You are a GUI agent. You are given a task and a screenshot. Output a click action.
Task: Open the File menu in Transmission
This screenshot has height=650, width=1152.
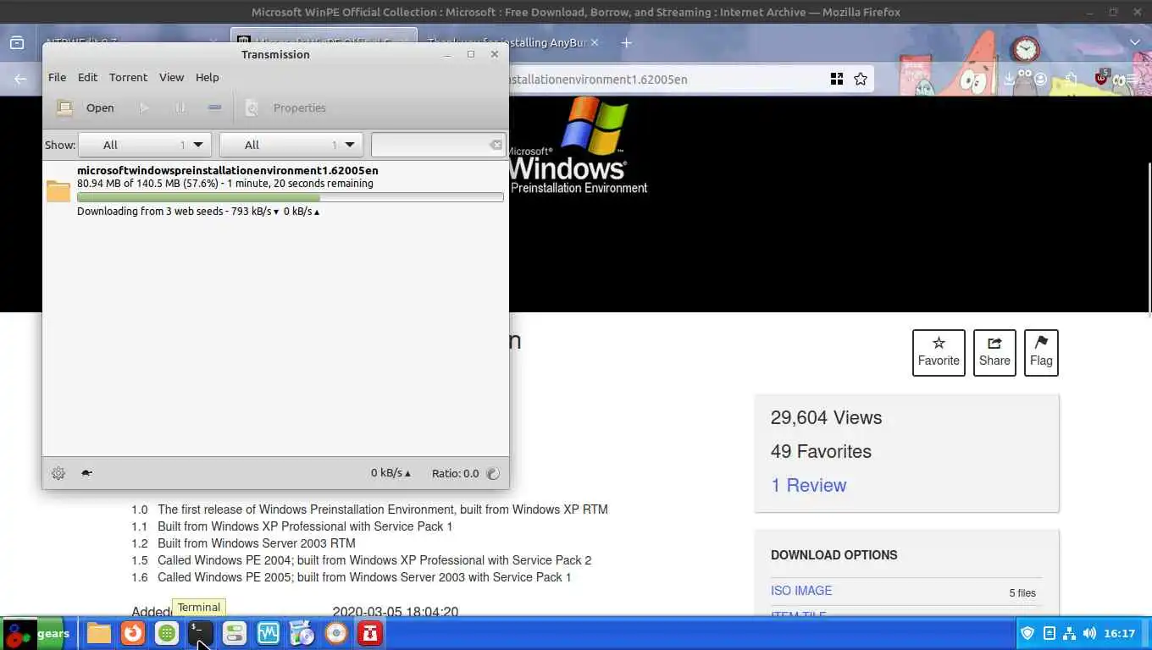tap(57, 77)
